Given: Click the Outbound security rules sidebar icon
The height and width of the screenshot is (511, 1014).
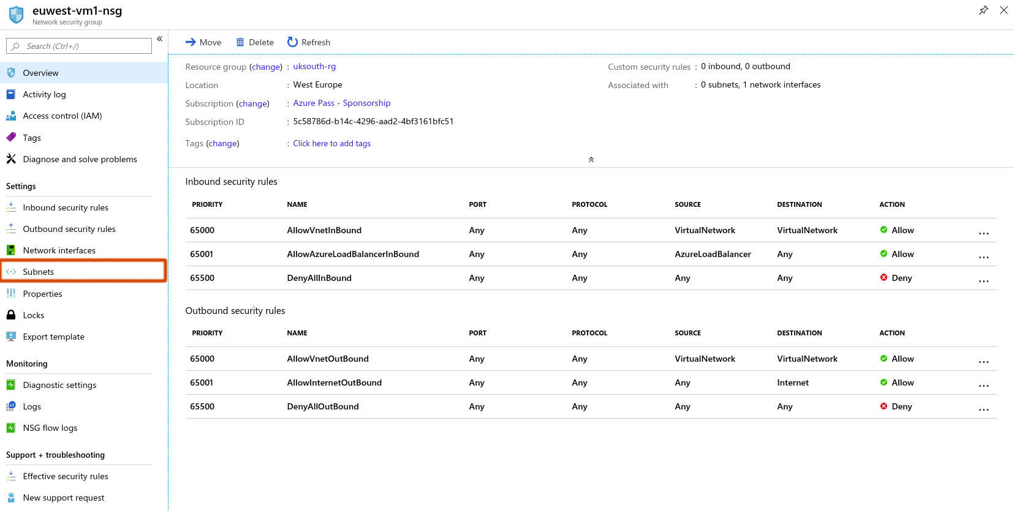Looking at the screenshot, I should (11, 229).
